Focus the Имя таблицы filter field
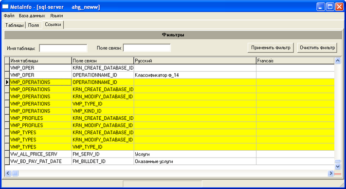The width and height of the screenshot is (346, 189). (x=63, y=48)
